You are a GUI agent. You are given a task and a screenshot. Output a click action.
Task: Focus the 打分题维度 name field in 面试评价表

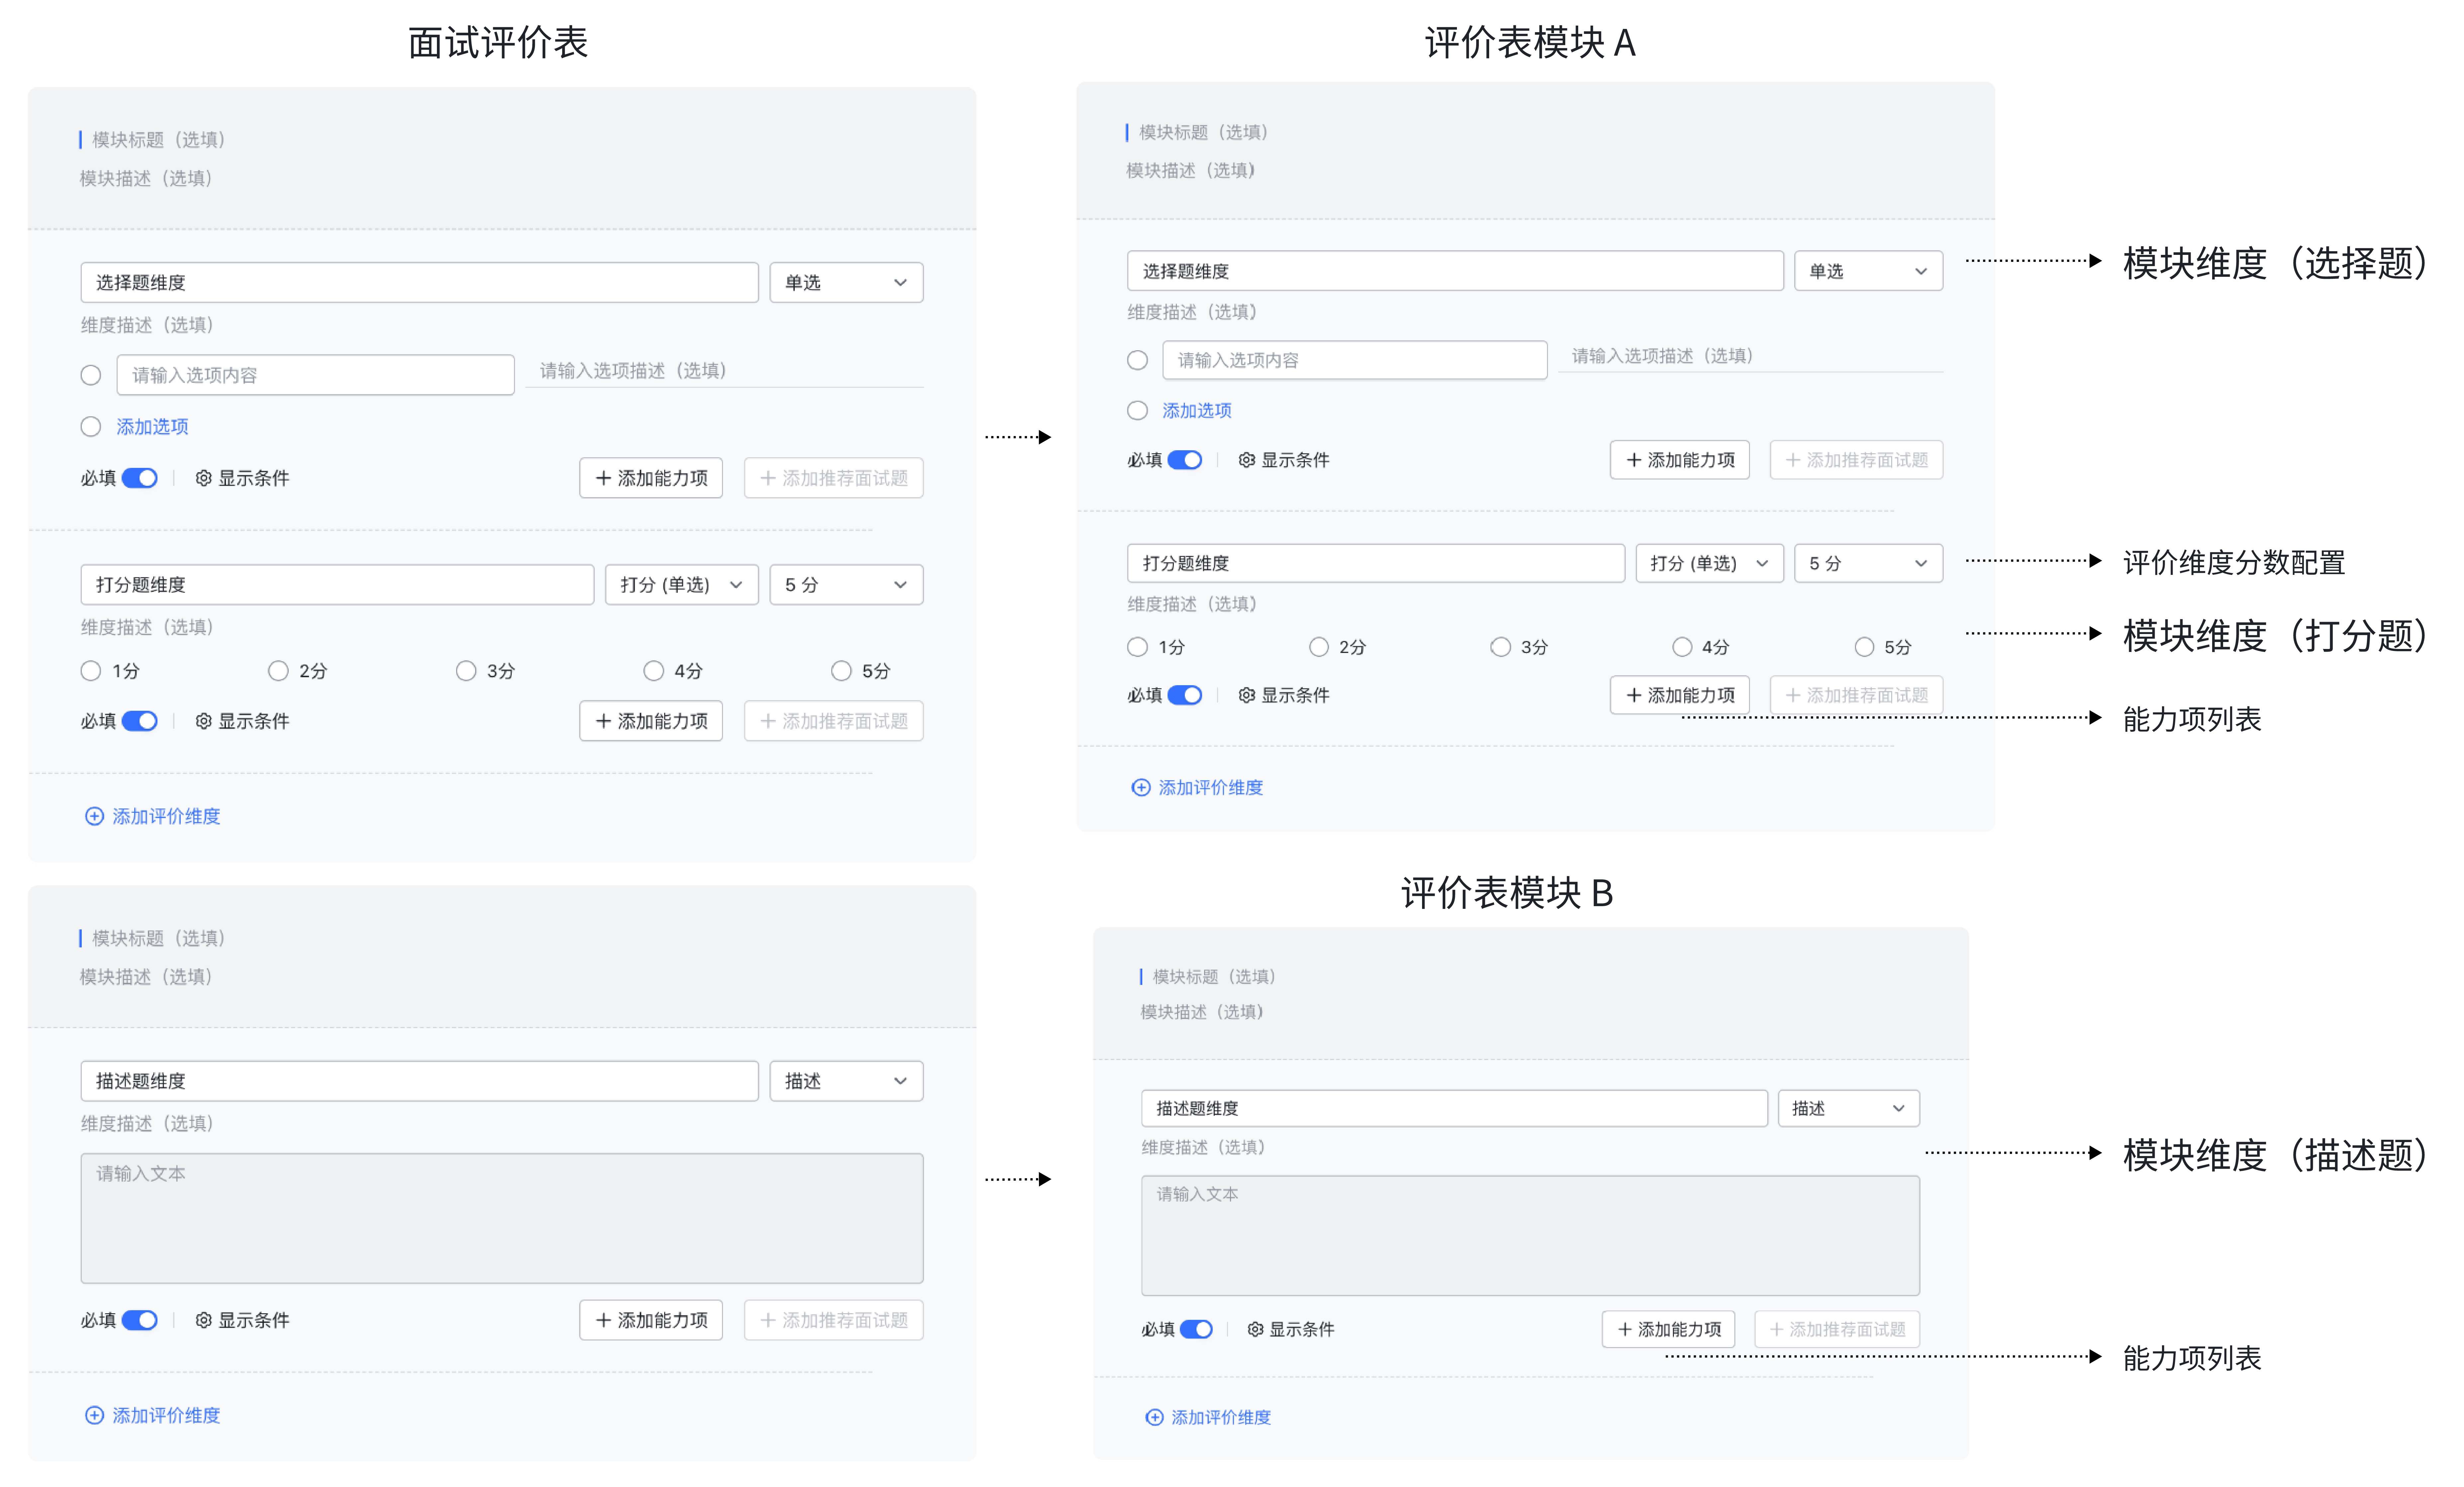337,585
